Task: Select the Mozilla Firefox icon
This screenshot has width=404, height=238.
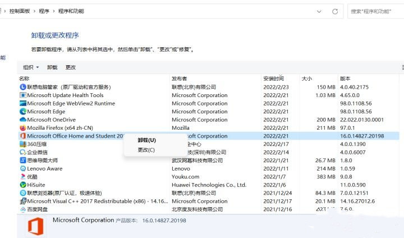Action: (22, 128)
